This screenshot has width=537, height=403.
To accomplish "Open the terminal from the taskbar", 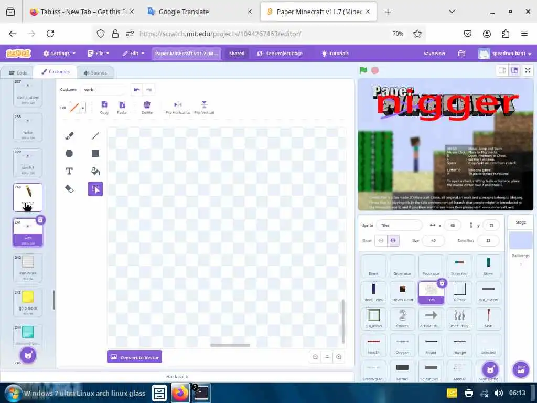I will click(x=201, y=393).
